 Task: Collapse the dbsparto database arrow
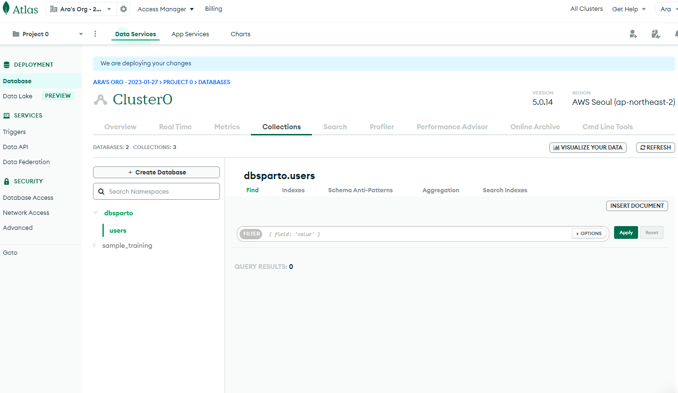96,213
